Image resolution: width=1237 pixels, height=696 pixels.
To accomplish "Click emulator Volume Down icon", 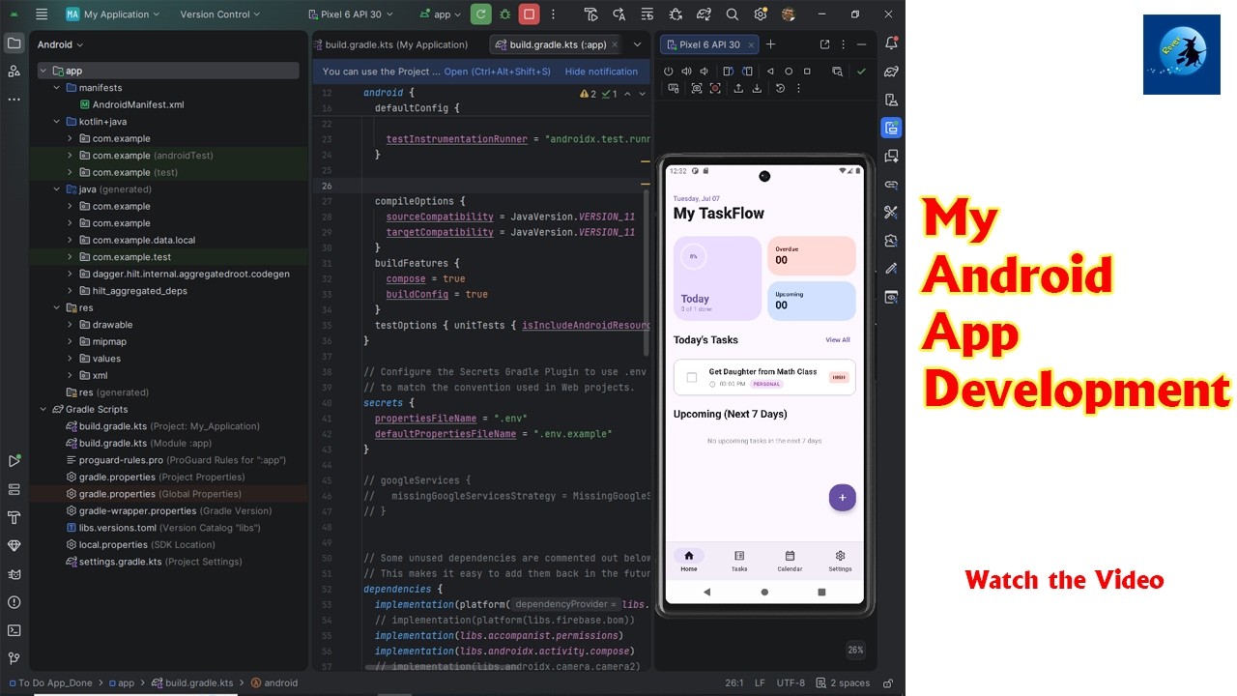I will tap(705, 72).
